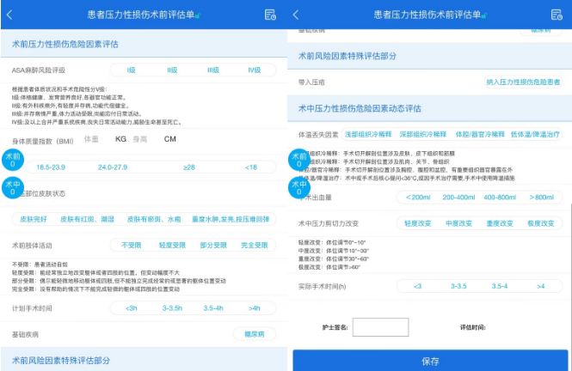Choose >4h for 计划手术时间
This screenshot has width=572, height=371.
(255, 308)
